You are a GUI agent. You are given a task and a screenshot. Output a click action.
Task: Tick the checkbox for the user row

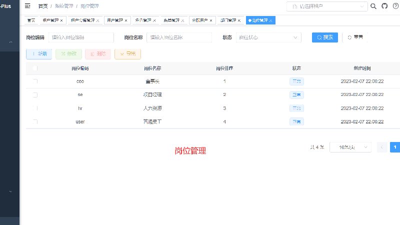(x=35, y=122)
